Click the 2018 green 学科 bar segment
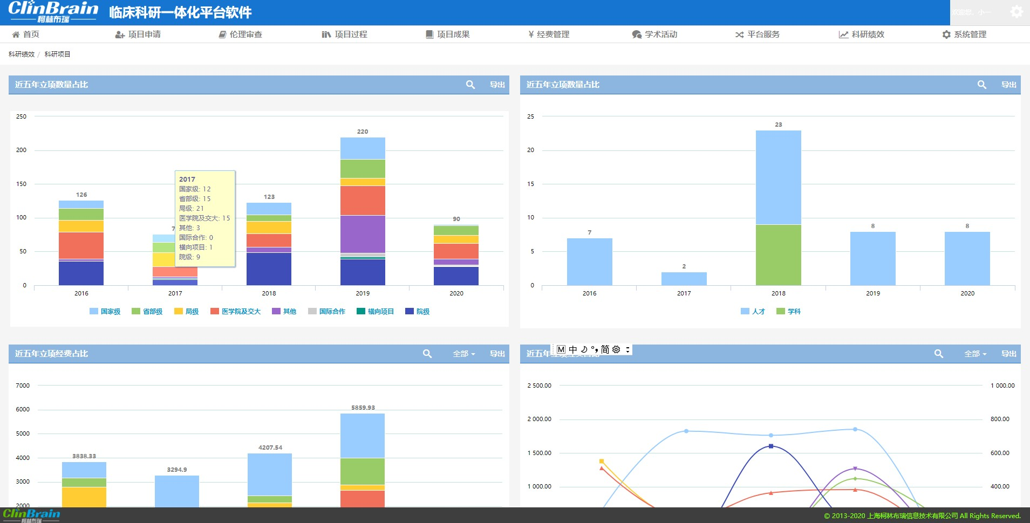 pos(778,254)
